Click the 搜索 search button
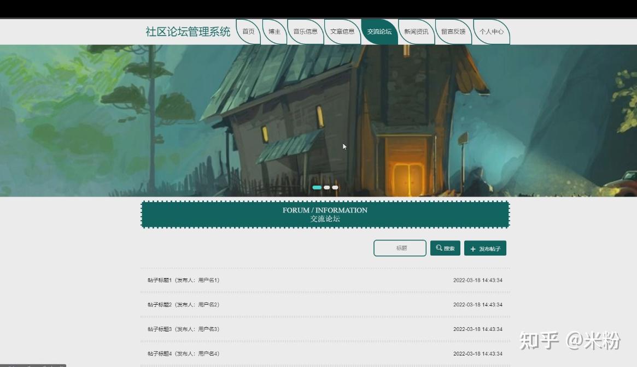The width and height of the screenshot is (637, 367). [445, 248]
